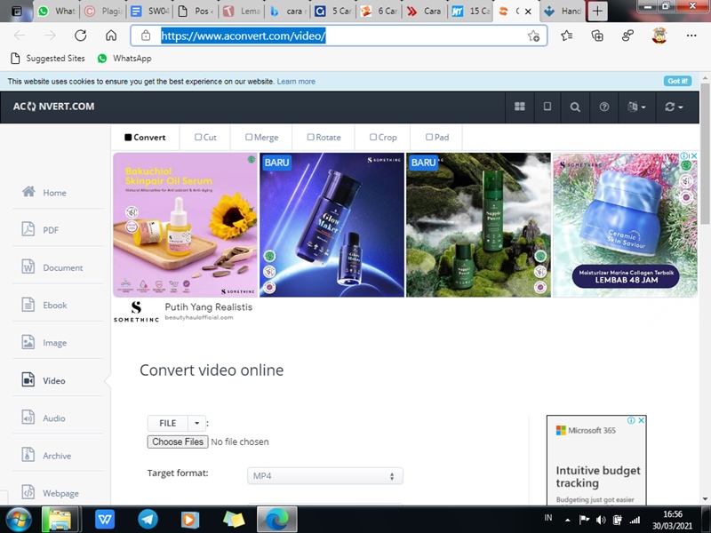This screenshot has width=711, height=533.
Task: Add page to favorites star icon
Action: click(x=534, y=36)
